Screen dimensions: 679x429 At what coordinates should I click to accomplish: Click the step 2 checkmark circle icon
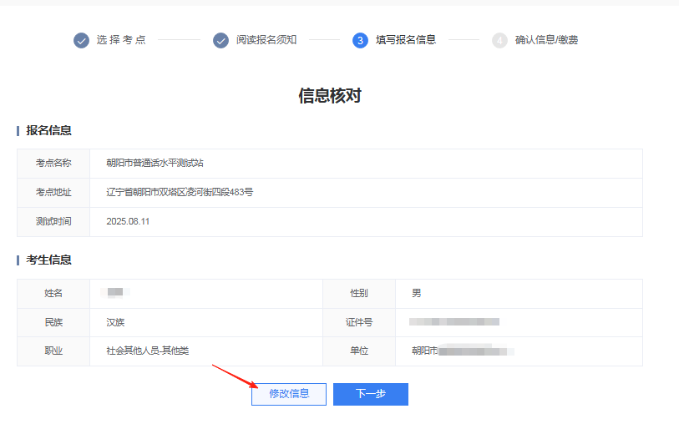click(x=220, y=40)
